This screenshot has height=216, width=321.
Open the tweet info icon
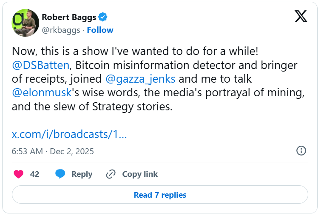[x=301, y=151]
